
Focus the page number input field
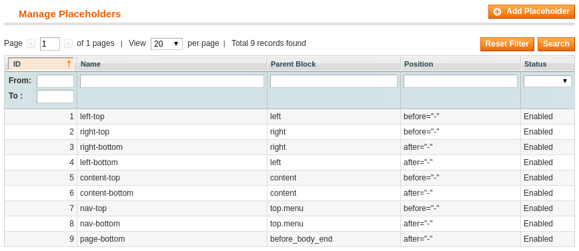50,44
